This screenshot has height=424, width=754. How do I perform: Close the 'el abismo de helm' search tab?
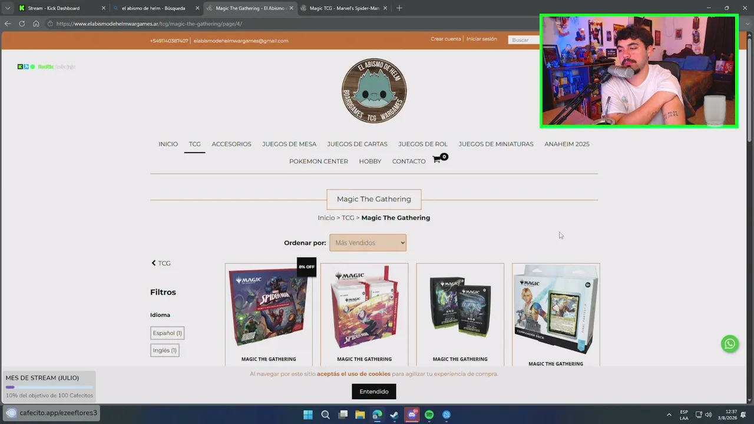coord(197,8)
